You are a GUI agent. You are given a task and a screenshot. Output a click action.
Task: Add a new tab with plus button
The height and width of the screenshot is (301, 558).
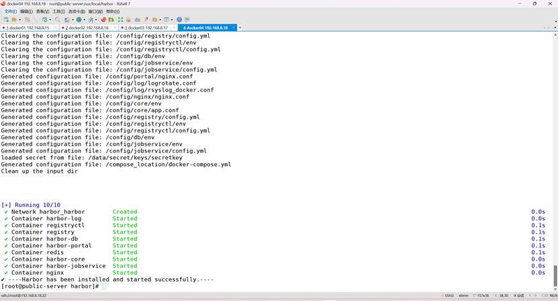point(240,28)
